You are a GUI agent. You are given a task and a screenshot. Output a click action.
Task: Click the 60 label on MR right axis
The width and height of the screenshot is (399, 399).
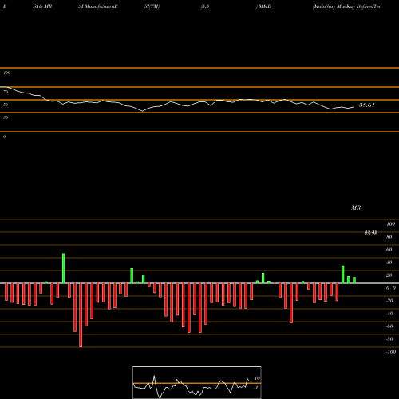tap(389, 250)
